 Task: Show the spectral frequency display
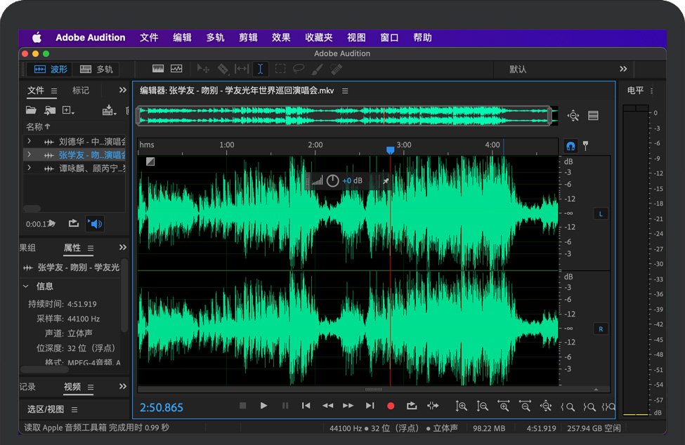click(x=158, y=69)
